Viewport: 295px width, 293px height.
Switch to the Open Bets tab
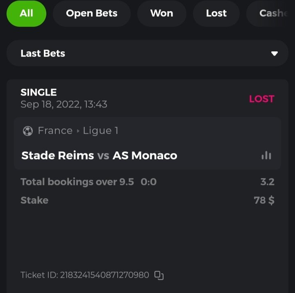[x=91, y=13]
